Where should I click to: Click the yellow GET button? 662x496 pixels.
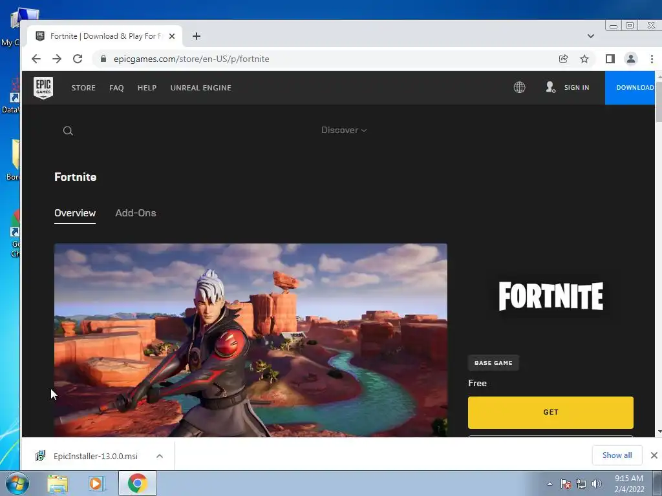point(551,413)
